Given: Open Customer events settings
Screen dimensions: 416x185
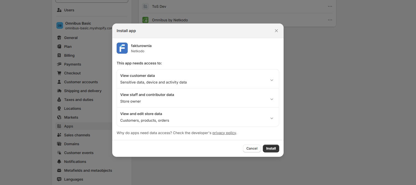Looking at the screenshot, I should click(x=79, y=153).
